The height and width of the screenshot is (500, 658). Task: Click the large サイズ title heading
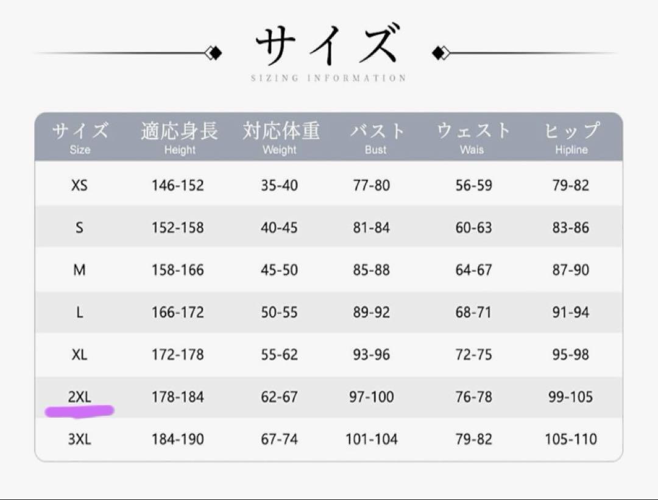[x=328, y=44]
